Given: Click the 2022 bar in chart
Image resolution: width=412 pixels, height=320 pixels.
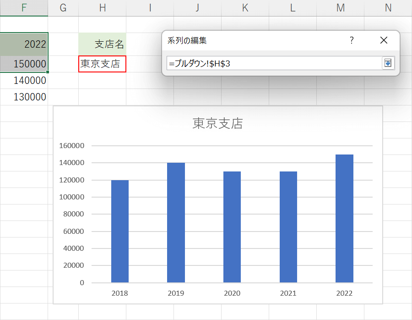Looking at the screenshot, I should click(344, 218).
